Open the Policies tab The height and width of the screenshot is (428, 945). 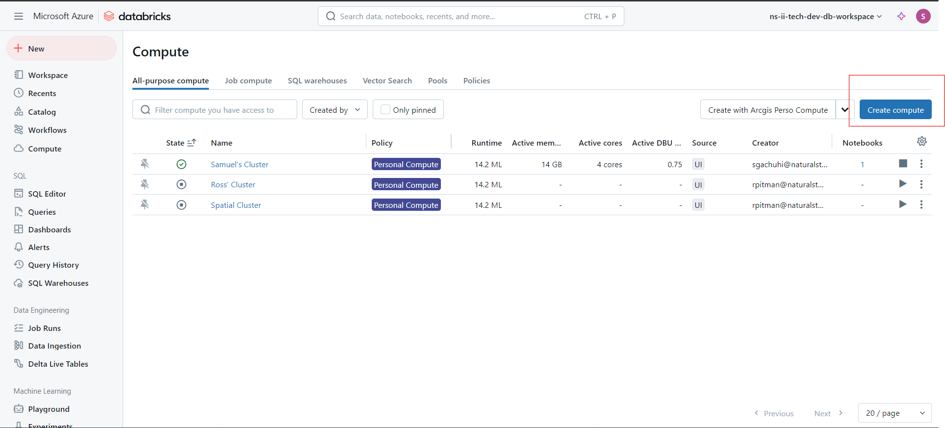[x=477, y=80]
